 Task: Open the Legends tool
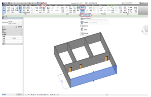coord(78,9)
